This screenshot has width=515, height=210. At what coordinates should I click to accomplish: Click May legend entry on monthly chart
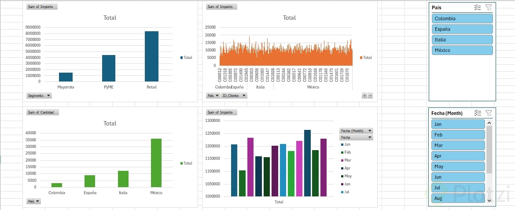(346, 176)
